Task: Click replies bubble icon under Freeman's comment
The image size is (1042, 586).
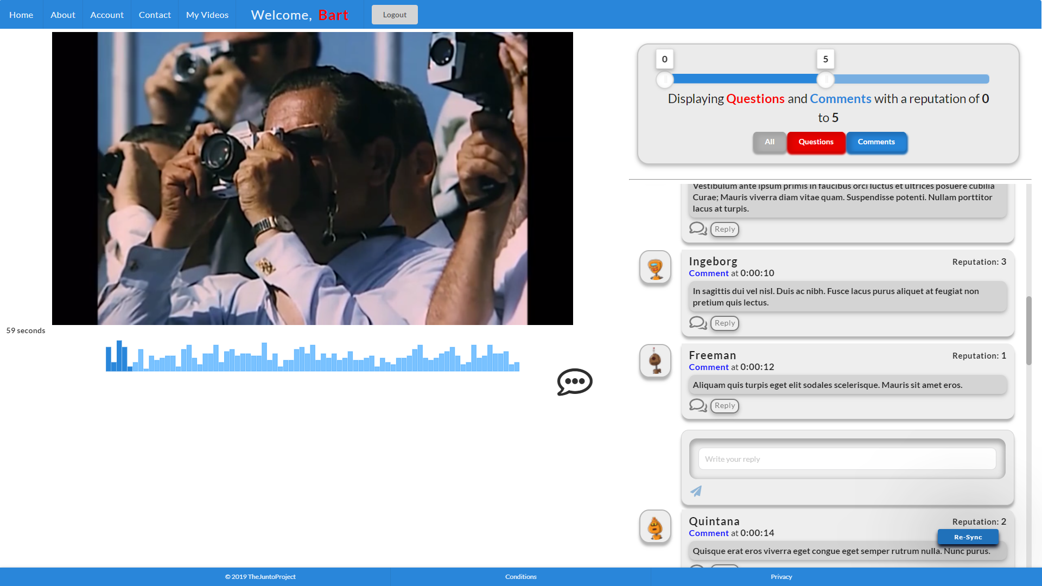Action: (x=698, y=405)
